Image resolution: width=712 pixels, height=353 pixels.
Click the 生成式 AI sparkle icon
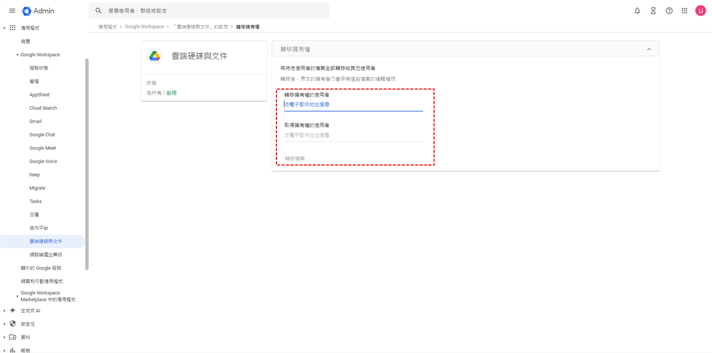pos(12,310)
